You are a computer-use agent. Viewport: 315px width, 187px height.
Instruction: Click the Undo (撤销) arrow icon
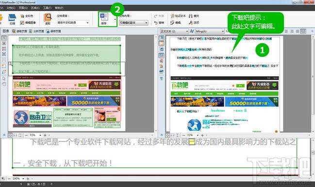point(159,23)
